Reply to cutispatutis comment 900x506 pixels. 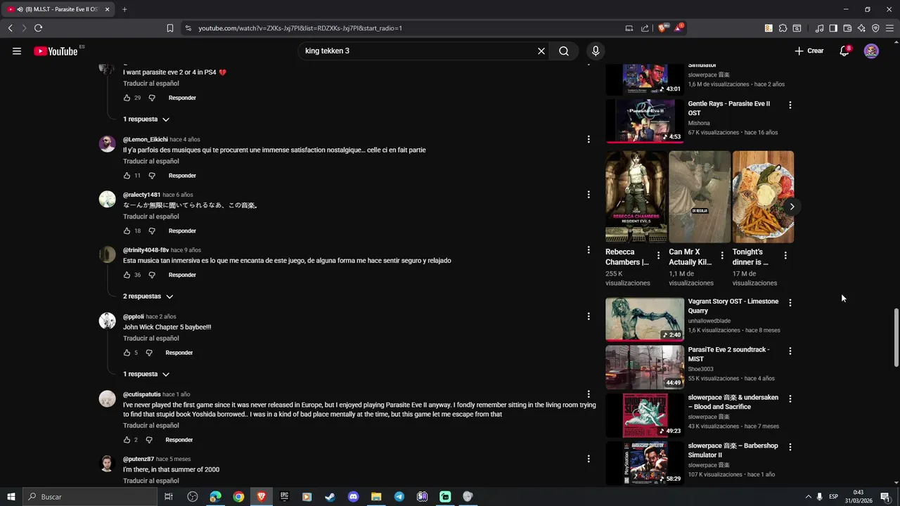click(179, 440)
